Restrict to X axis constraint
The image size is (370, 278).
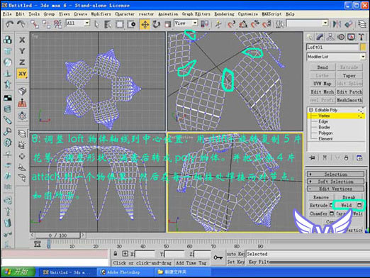tap(22, 40)
